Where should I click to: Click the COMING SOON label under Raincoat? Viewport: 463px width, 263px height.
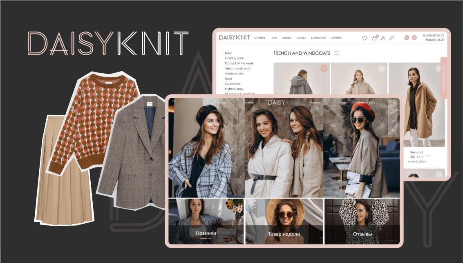[x=417, y=162]
